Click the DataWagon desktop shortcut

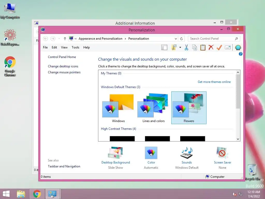pos(10,37)
